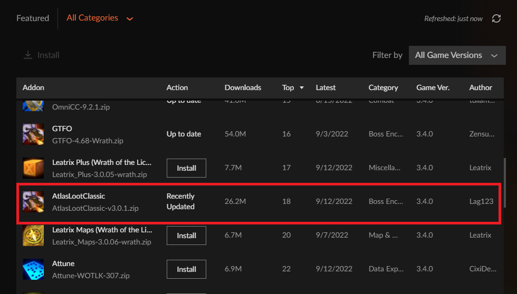The height and width of the screenshot is (294, 517).
Task: Click the addon list scrollbar
Action: 504,183
